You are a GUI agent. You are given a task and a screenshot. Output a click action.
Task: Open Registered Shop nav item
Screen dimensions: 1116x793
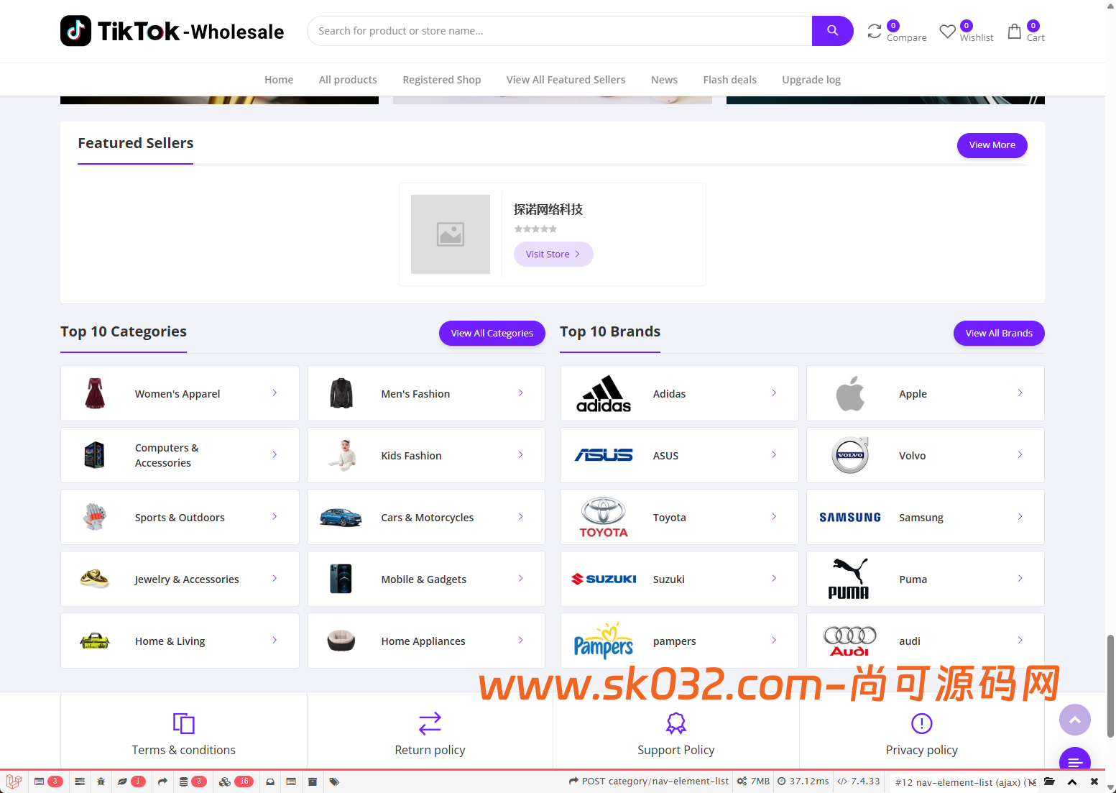tap(442, 80)
